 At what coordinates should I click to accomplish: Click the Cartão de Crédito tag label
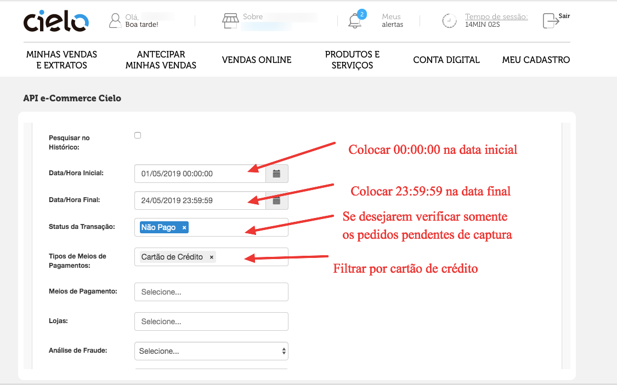(172, 257)
